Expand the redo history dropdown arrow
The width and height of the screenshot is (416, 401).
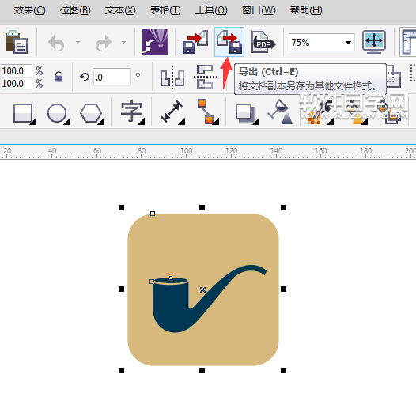coord(123,42)
